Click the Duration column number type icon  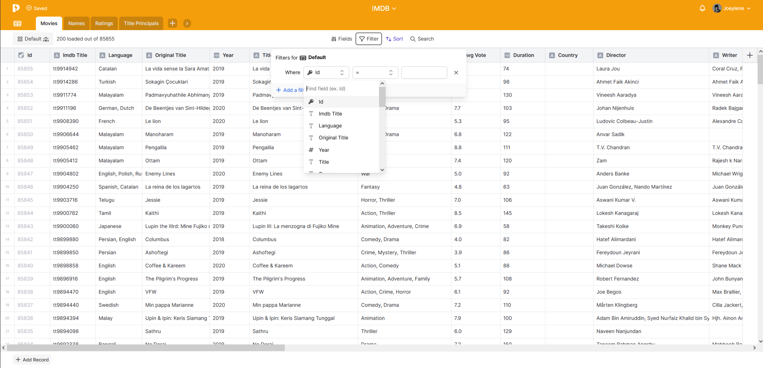507,55
